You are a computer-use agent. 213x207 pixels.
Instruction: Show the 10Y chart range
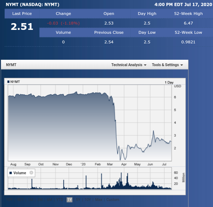(x=88, y=200)
